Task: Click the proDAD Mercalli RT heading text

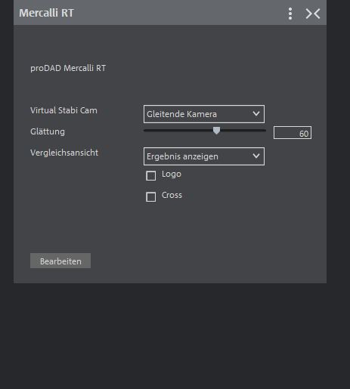Action: point(68,68)
